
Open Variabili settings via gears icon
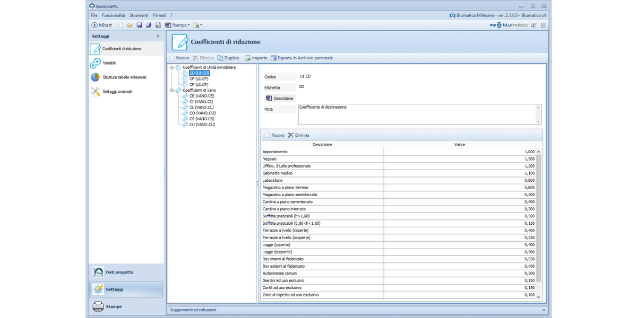click(x=96, y=63)
